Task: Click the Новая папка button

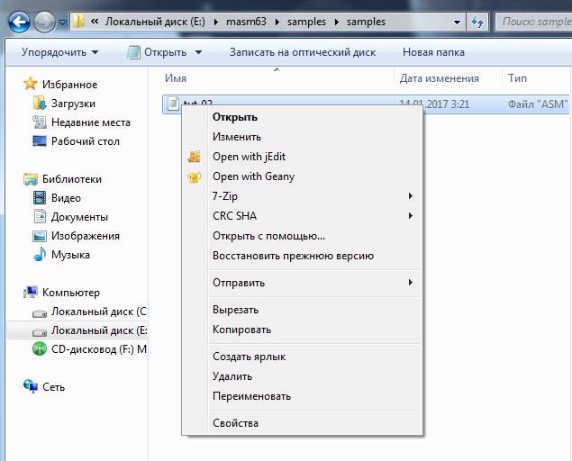Action: (434, 52)
